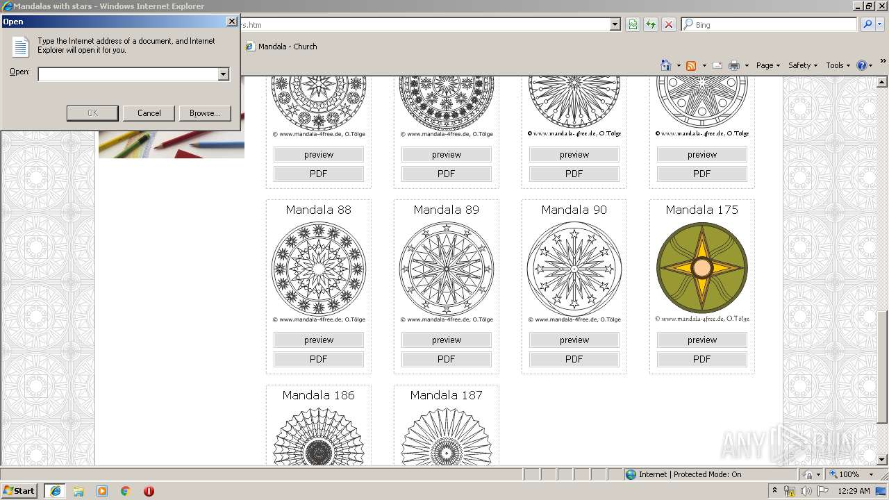
Task: Expand the command bar overflow chevron
Action: point(883,61)
